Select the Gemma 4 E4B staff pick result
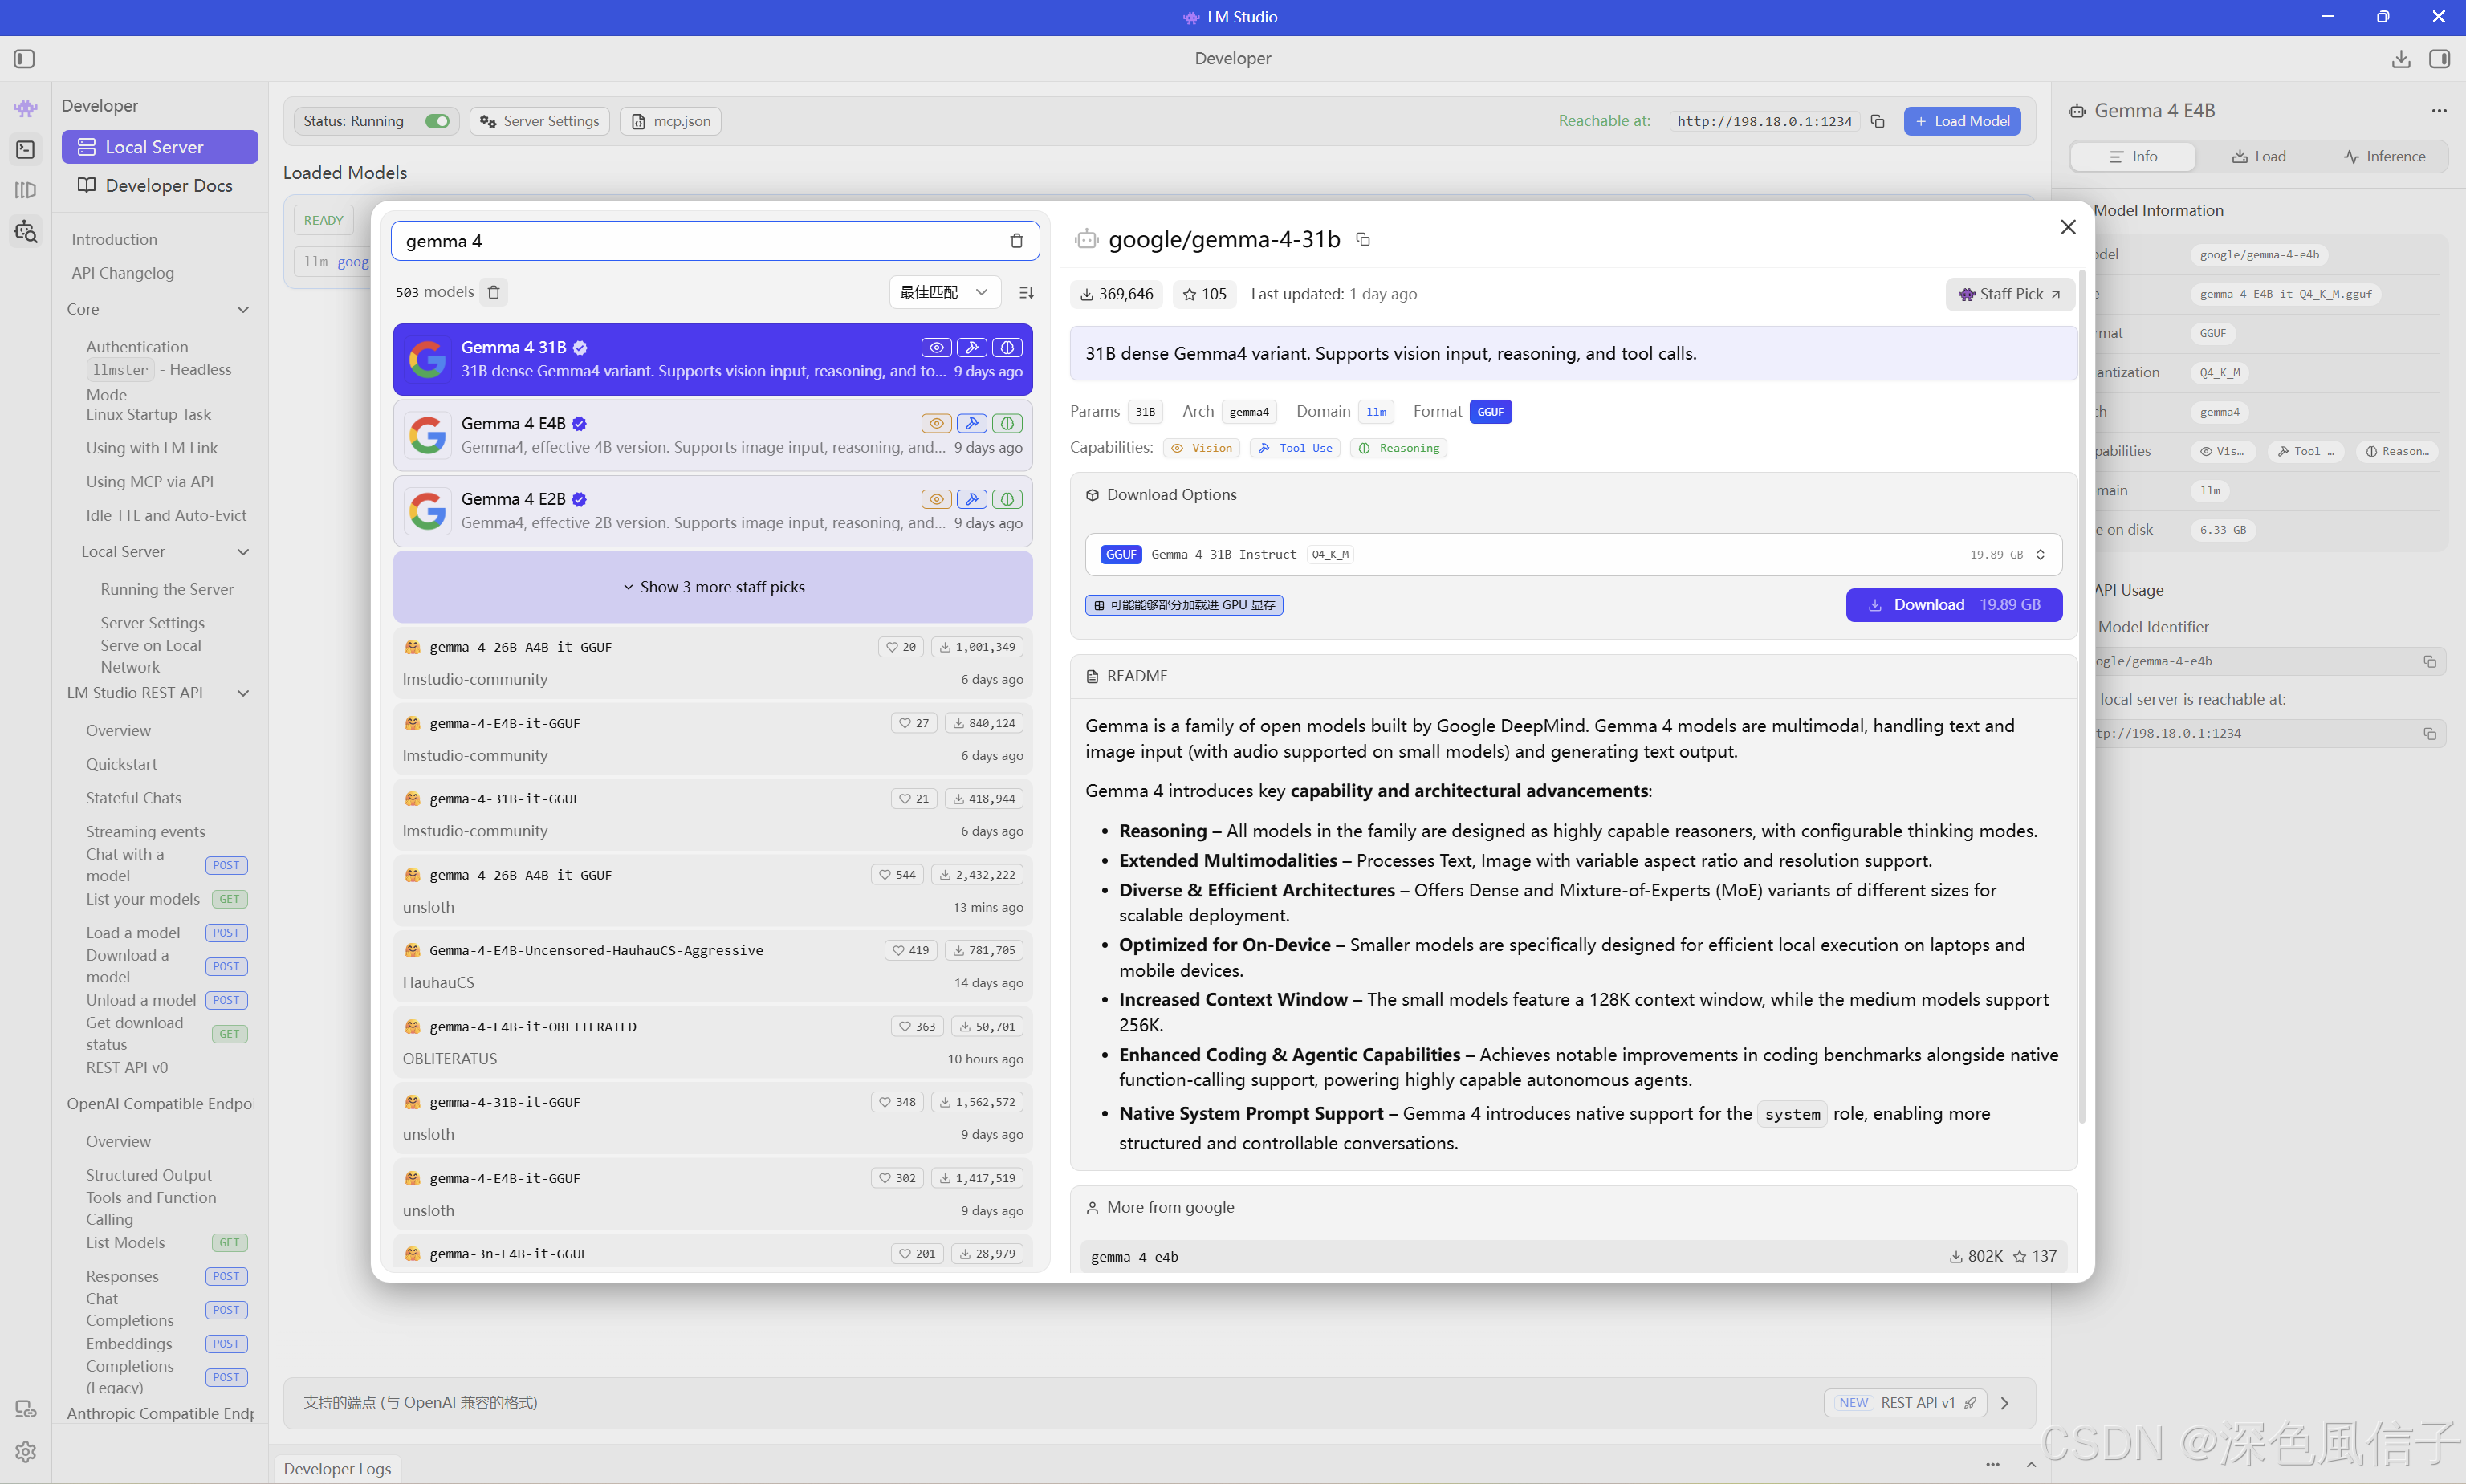This screenshot has height=1484, width=2466. [713, 435]
